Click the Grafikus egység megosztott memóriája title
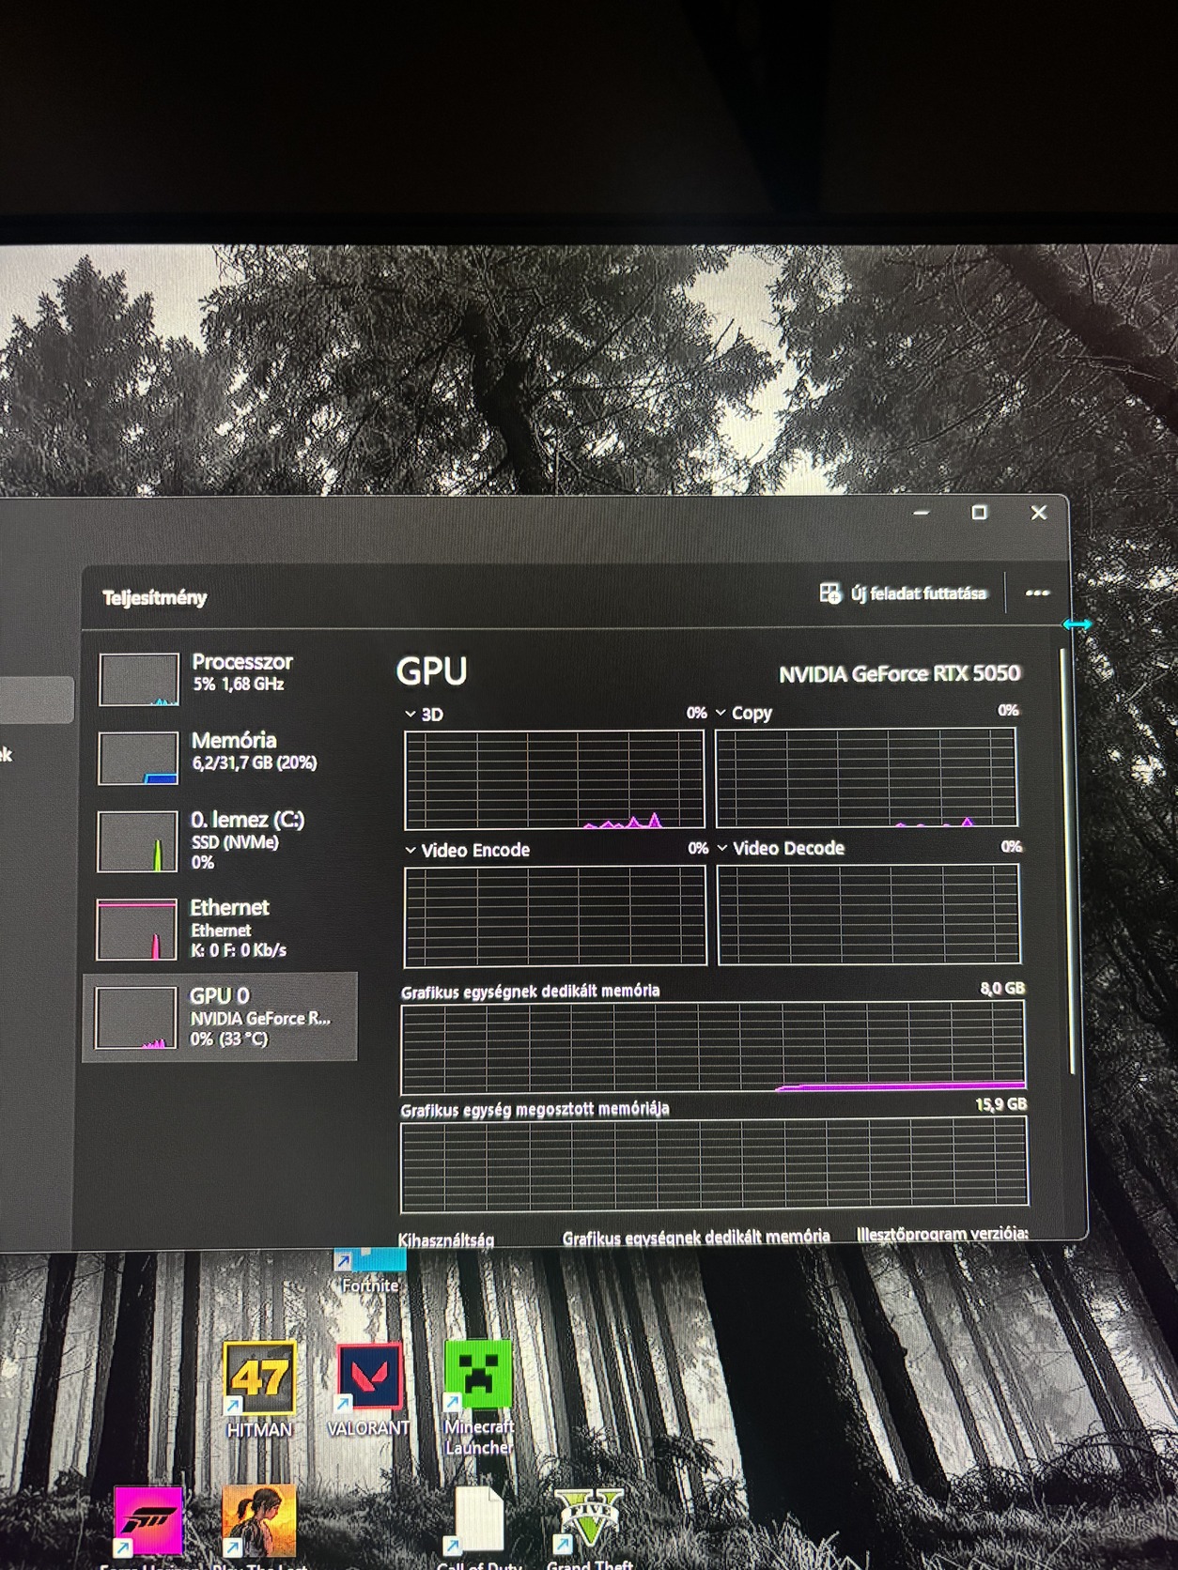Viewport: 1178px width, 1570px height. click(x=535, y=1109)
